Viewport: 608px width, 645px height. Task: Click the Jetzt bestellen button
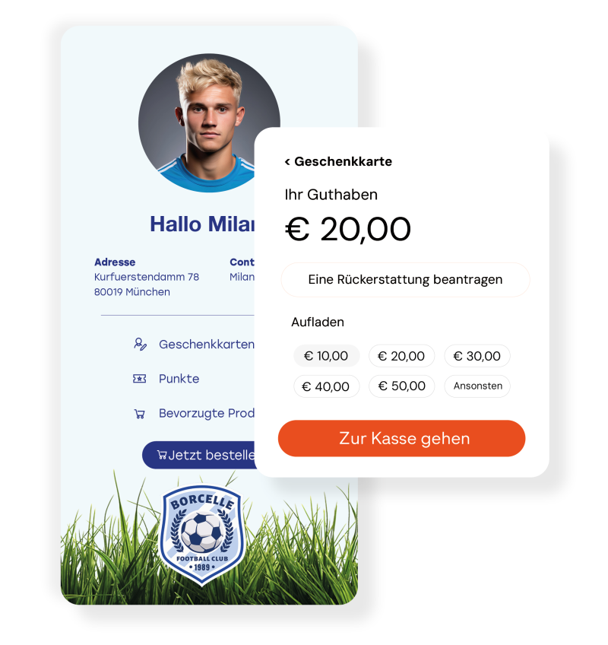(x=198, y=455)
